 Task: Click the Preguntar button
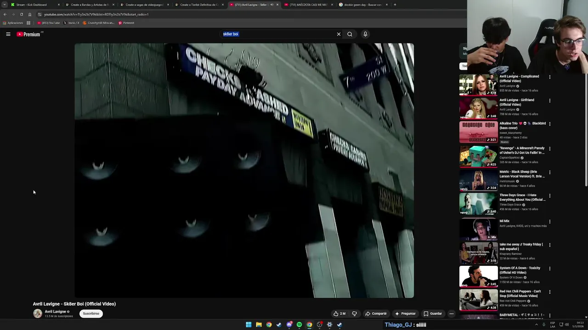click(405, 313)
